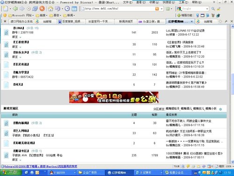The height and width of the screenshot is (176, 234).
Task: Click the RSS feed icon in address bar
Action: tap(157, 9)
